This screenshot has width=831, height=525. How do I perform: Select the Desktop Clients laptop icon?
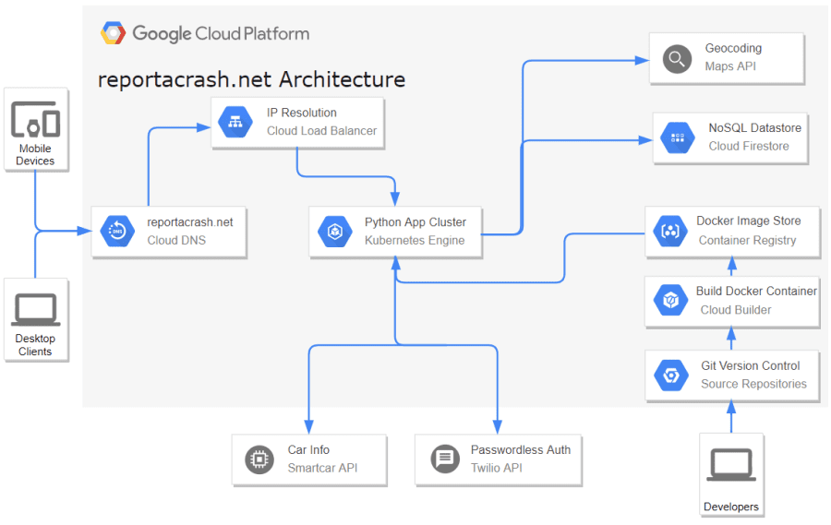pyautogui.click(x=35, y=309)
